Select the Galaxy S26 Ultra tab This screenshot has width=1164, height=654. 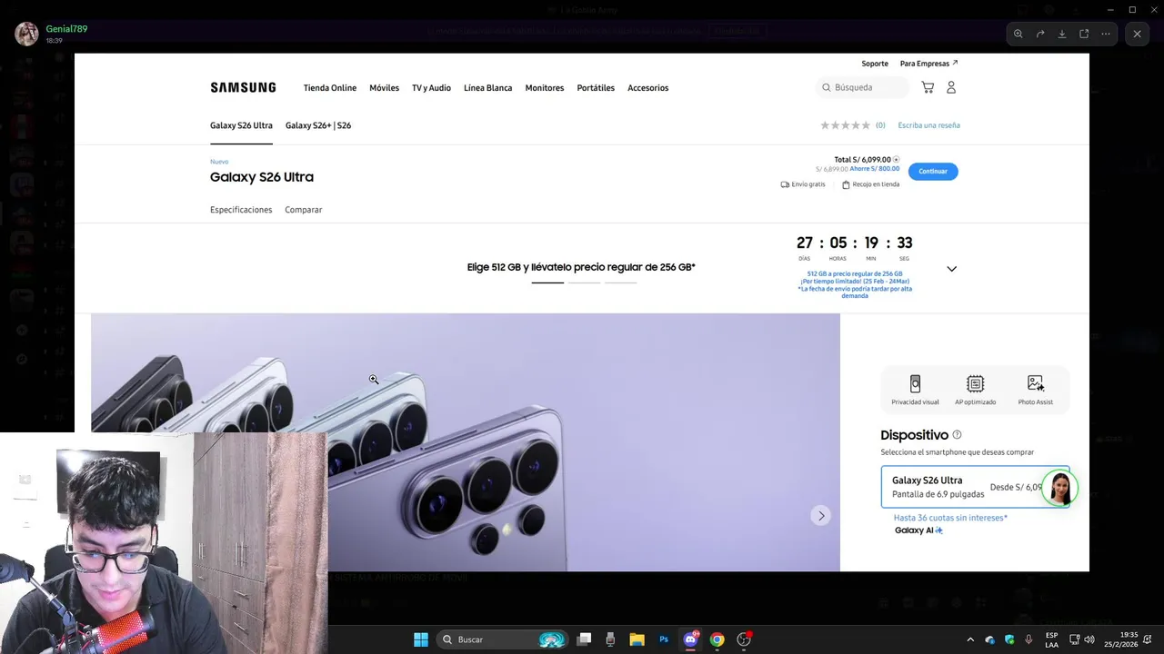tap(241, 125)
